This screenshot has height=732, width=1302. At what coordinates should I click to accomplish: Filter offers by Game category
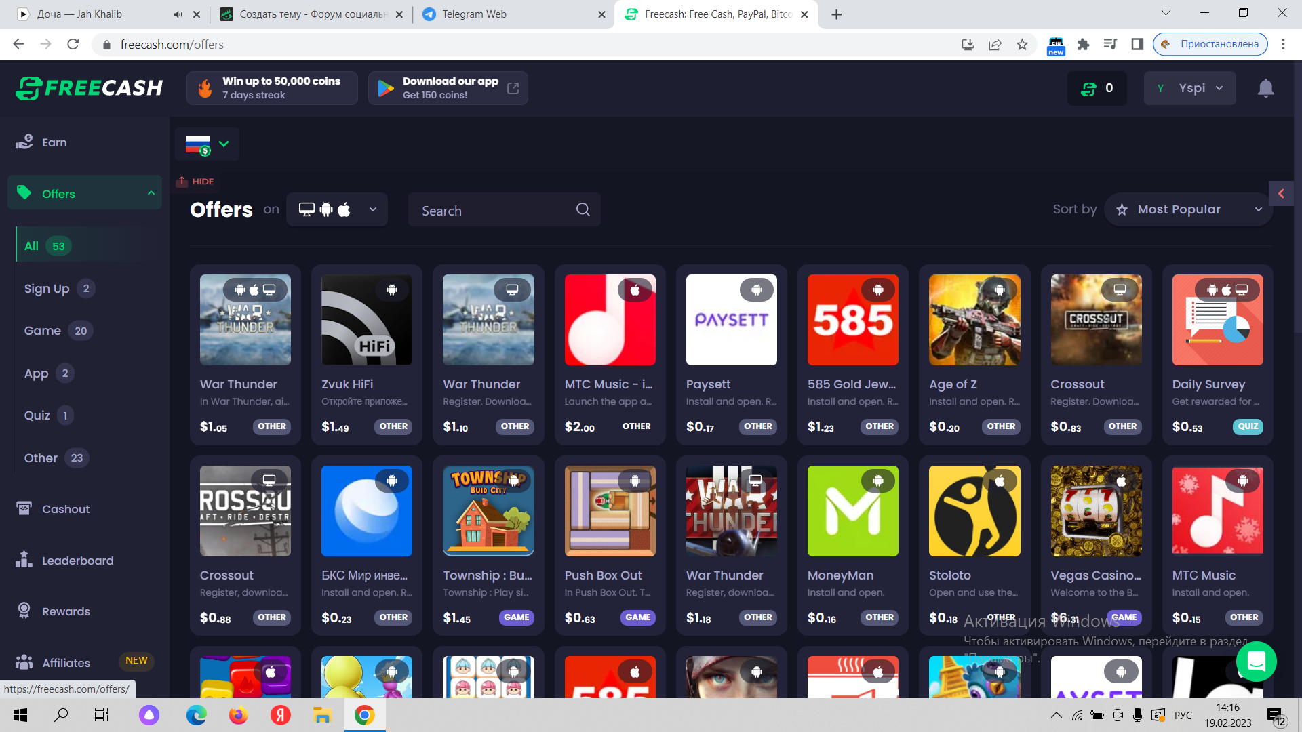point(58,331)
